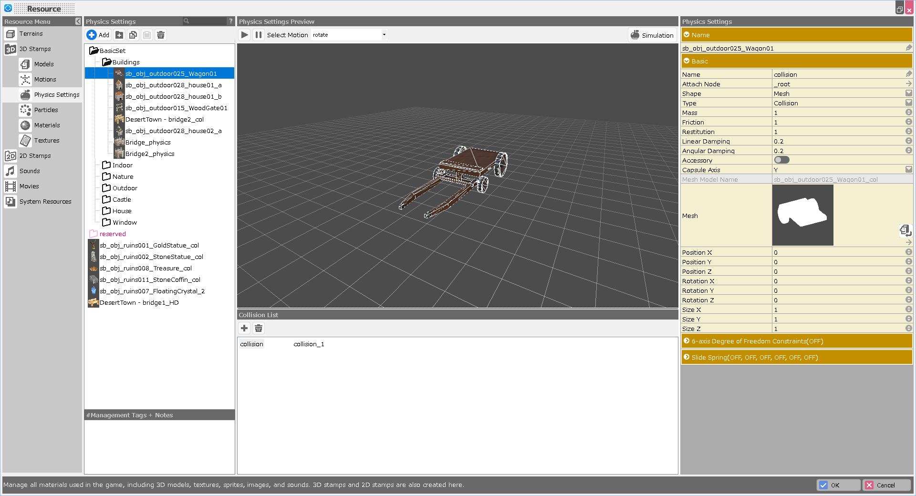Open the Type dropdown showing Collision
The height and width of the screenshot is (496, 916).
tap(908, 103)
